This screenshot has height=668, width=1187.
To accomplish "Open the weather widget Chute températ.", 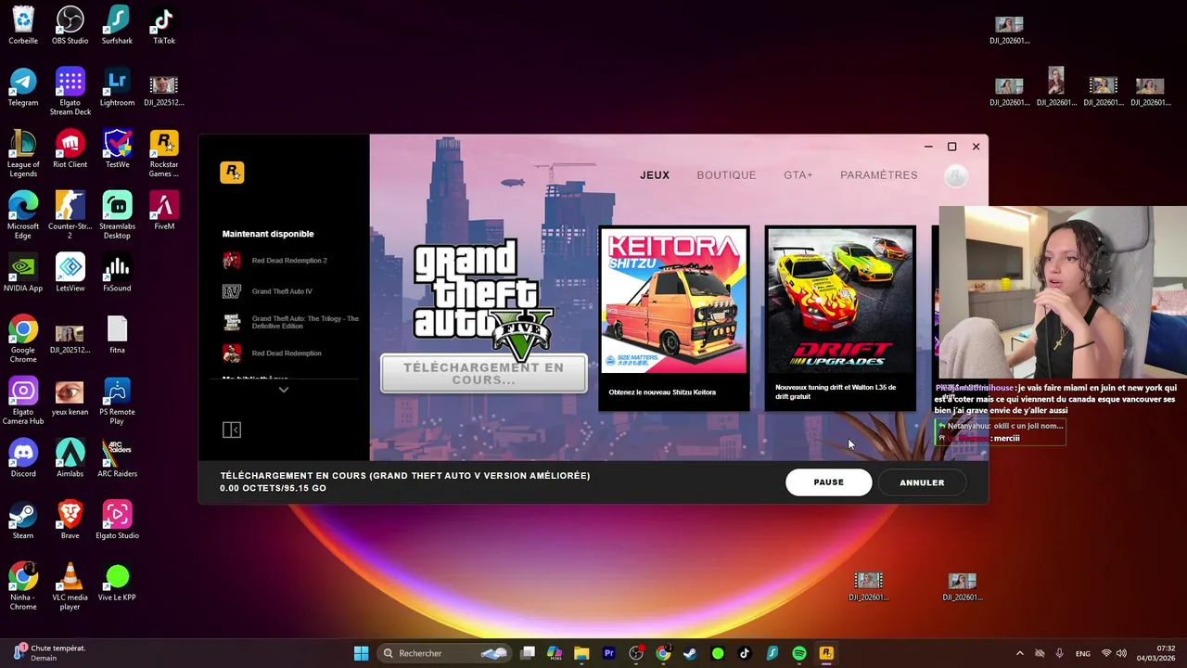I will click(51, 653).
